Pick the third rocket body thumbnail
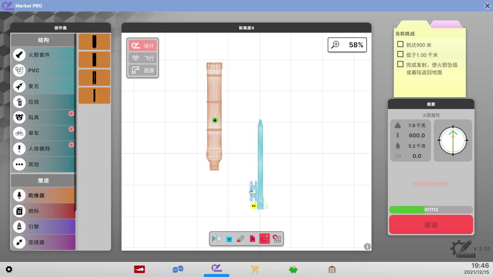The height and width of the screenshot is (277, 493). pos(94,78)
